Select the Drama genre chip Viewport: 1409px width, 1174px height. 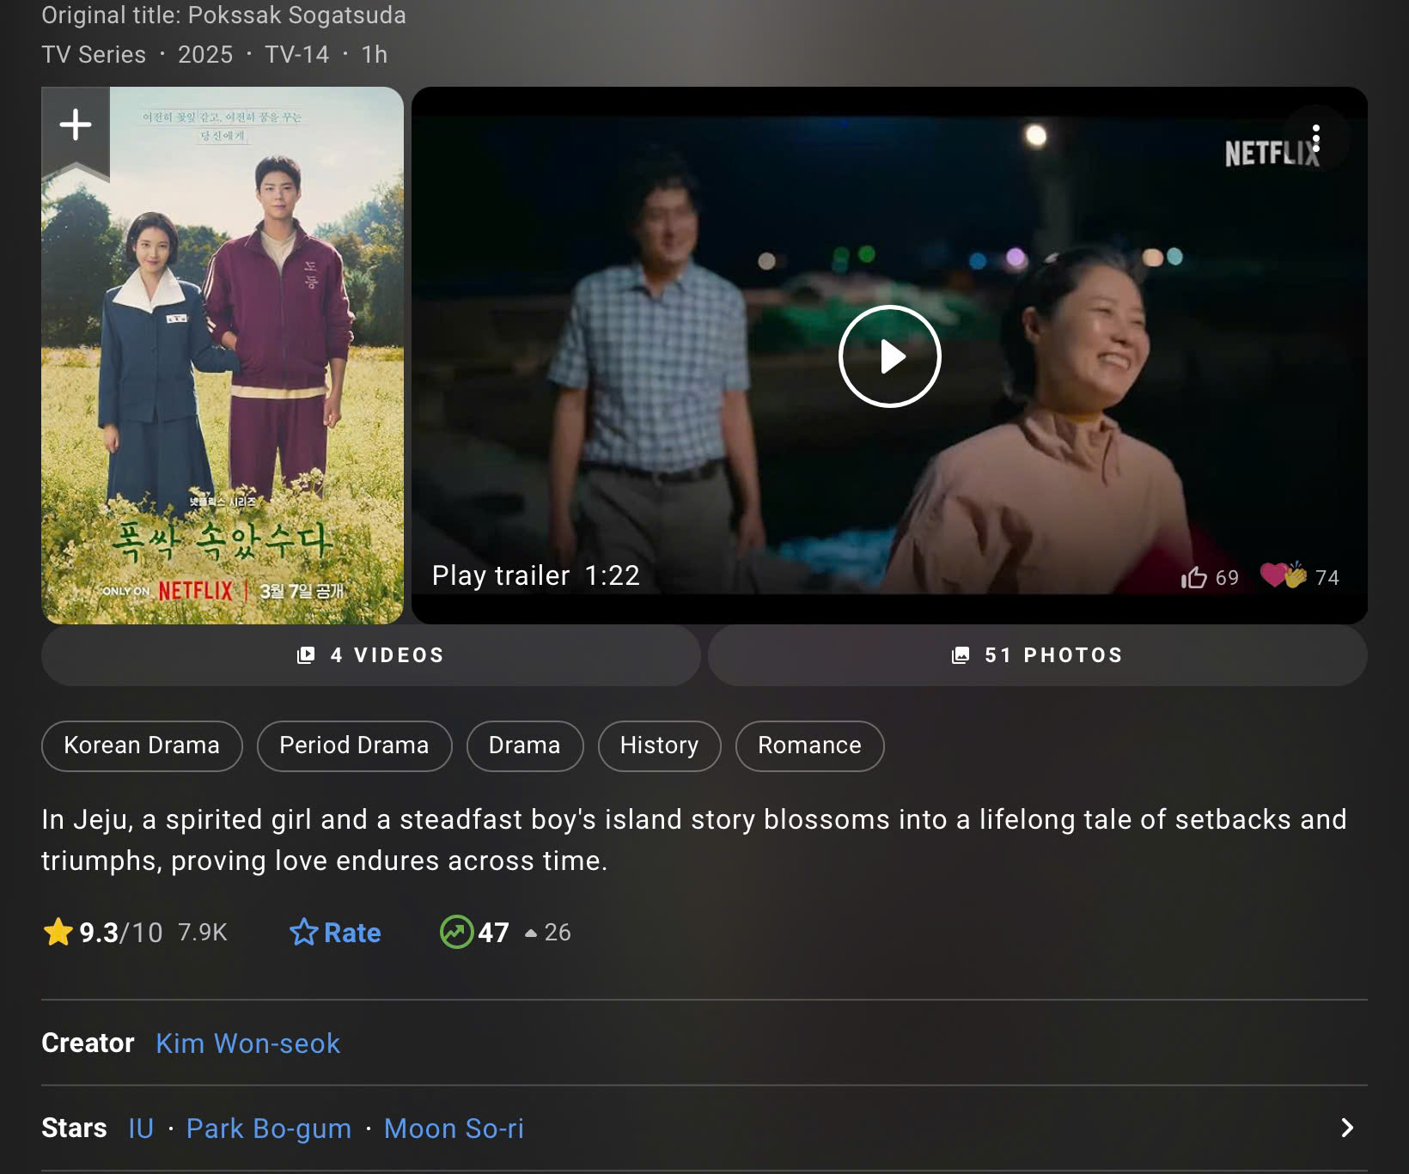click(524, 745)
